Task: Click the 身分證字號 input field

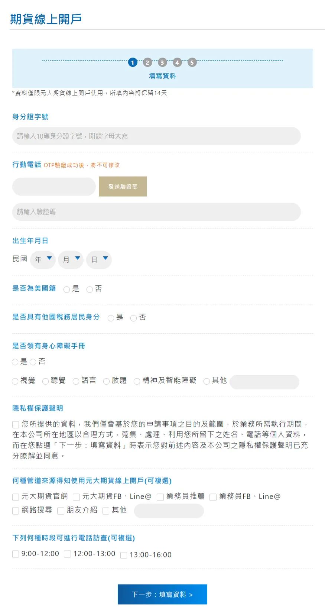Action: coord(156,136)
